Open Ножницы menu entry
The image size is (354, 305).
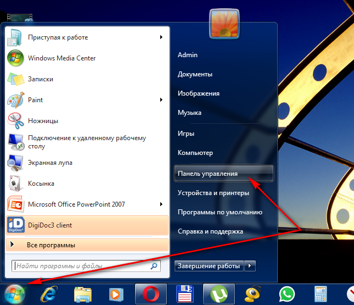87,121
